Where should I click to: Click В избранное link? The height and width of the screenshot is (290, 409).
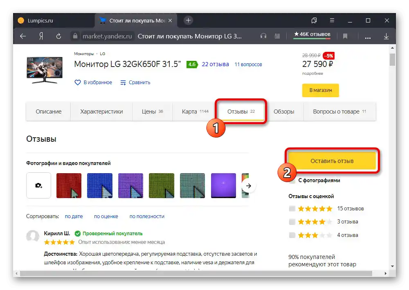[x=98, y=83]
